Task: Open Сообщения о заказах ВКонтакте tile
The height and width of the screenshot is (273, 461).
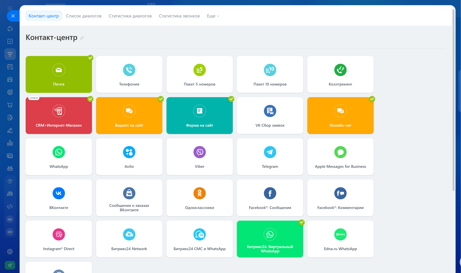Action: (129, 198)
